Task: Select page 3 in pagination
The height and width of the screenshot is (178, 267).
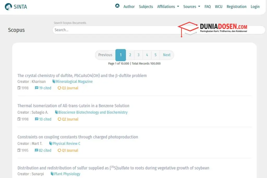Action: coord(138,55)
